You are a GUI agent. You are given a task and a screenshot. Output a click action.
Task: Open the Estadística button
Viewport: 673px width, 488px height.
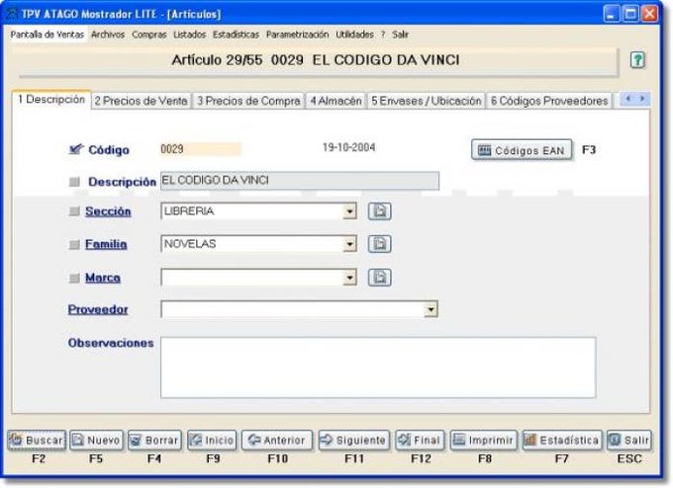pos(562,440)
